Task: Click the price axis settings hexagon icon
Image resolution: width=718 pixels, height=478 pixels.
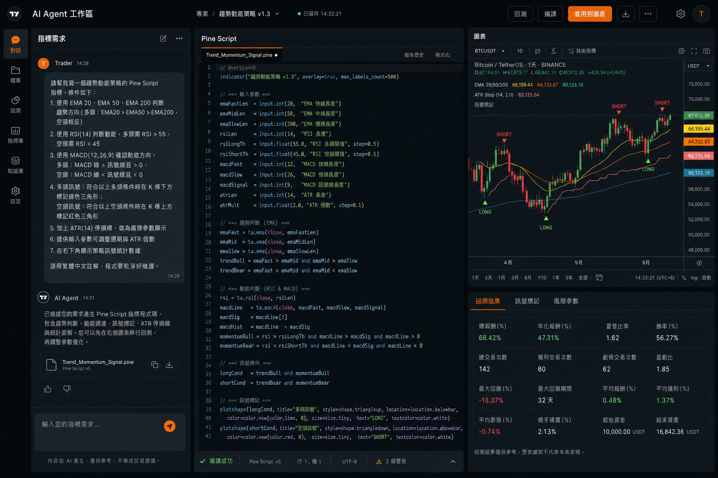Action: click(x=699, y=263)
